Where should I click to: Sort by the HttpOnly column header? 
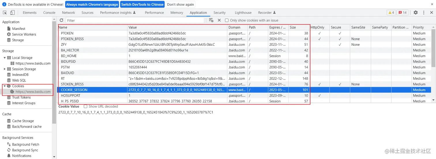tap(320, 27)
